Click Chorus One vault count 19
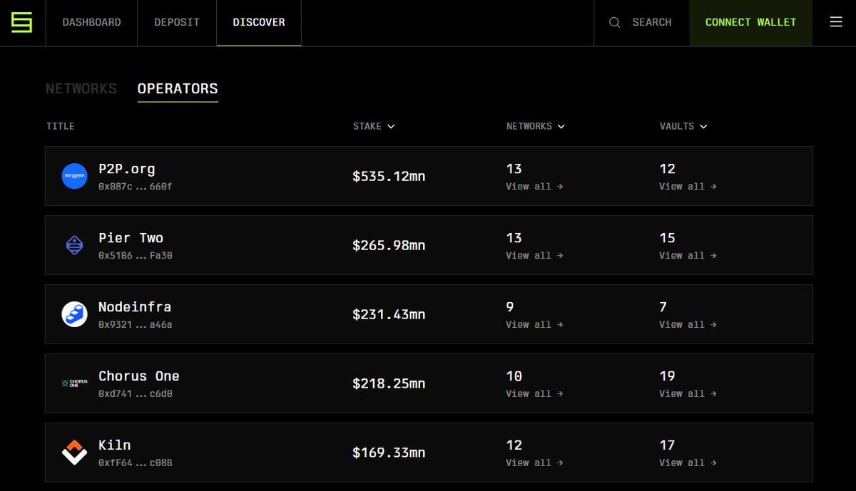The height and width of the screenshot is (491, 856). (667, 376)
